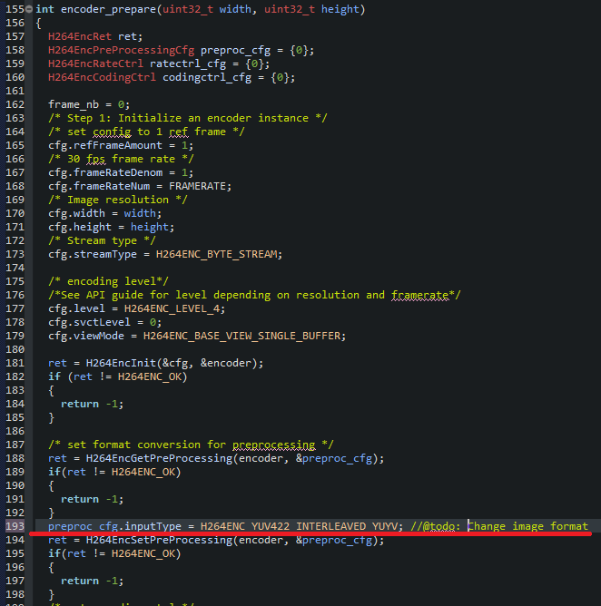
Task: Click the if condition on line 182
Action: (x=118, y=376)
